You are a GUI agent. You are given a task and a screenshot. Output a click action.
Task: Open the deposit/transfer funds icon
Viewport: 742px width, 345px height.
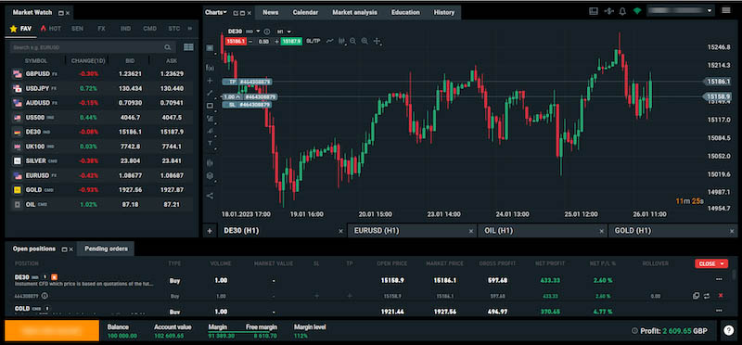point(608,11)
